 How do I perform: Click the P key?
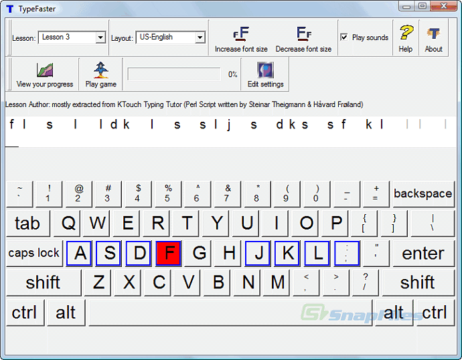[335, 223]
